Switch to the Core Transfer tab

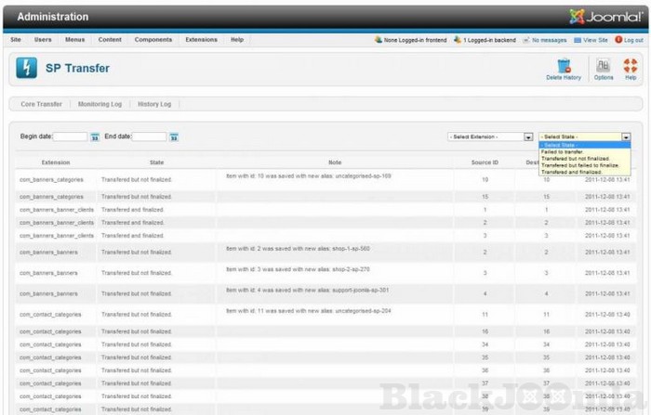[x=42, y=104]
